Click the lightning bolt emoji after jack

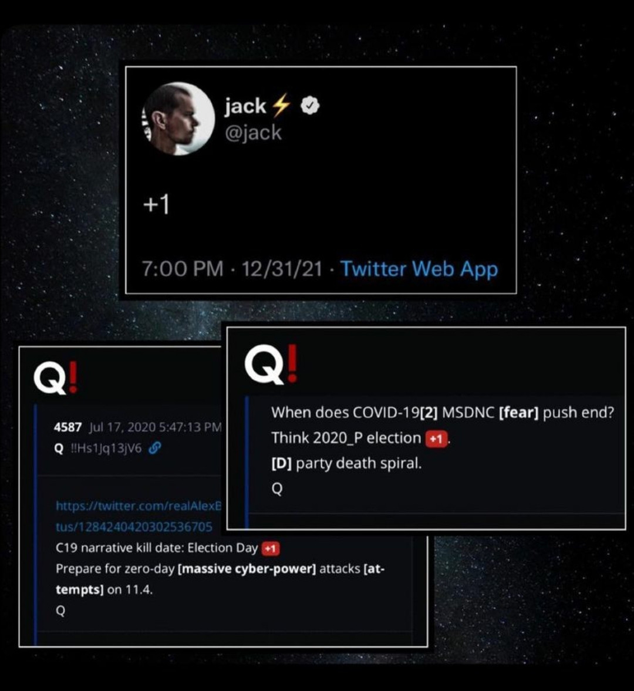coord(281,106)
